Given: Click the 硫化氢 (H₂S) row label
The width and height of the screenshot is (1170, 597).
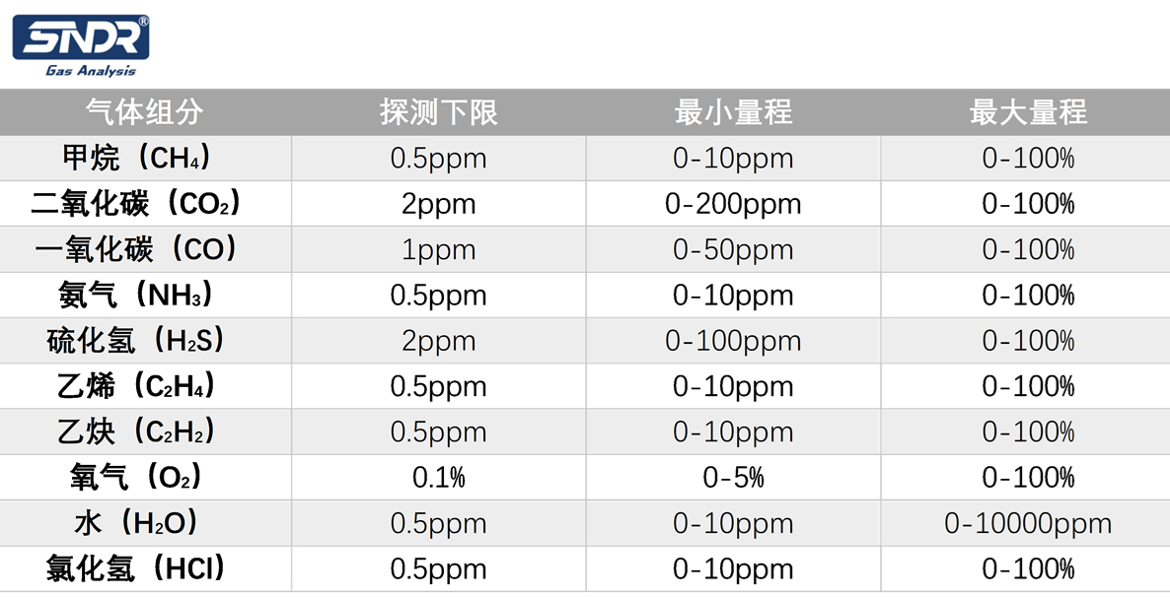Looking at the screenshot, I should coord(137,341).
